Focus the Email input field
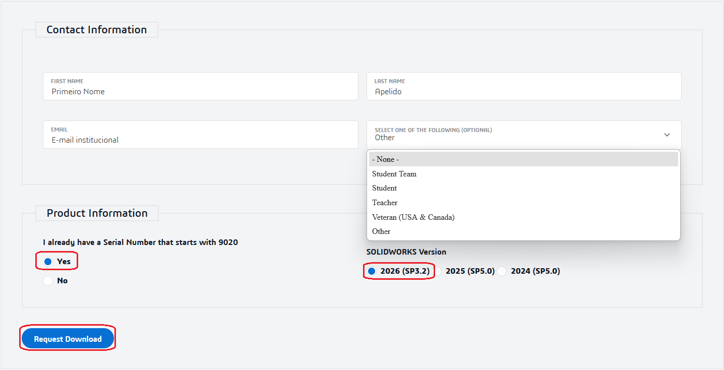Screen dimensions: 724x370 click(201, 135)
